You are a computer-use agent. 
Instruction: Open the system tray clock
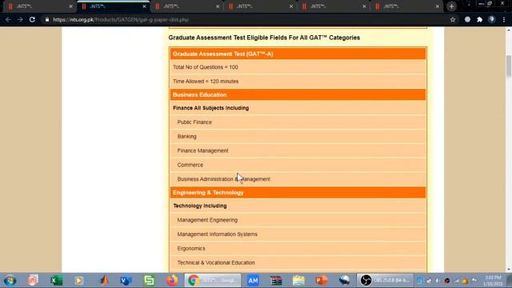click(493, 281)
